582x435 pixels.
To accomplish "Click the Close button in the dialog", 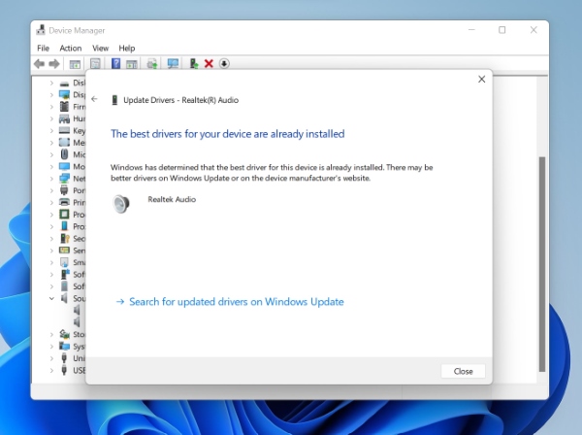I will pyautogui.click(x=463, y=371).
